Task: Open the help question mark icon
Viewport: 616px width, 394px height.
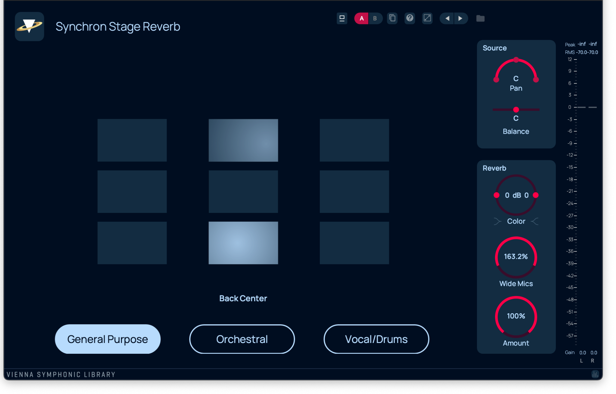Action: pyautogui.click(x=410, y=18)
